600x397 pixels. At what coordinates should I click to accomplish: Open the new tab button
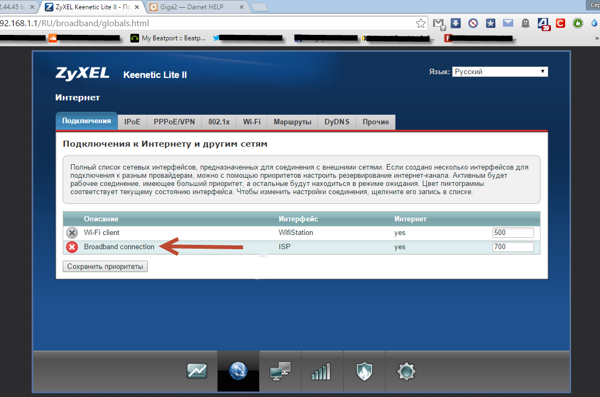pos(260,7)
